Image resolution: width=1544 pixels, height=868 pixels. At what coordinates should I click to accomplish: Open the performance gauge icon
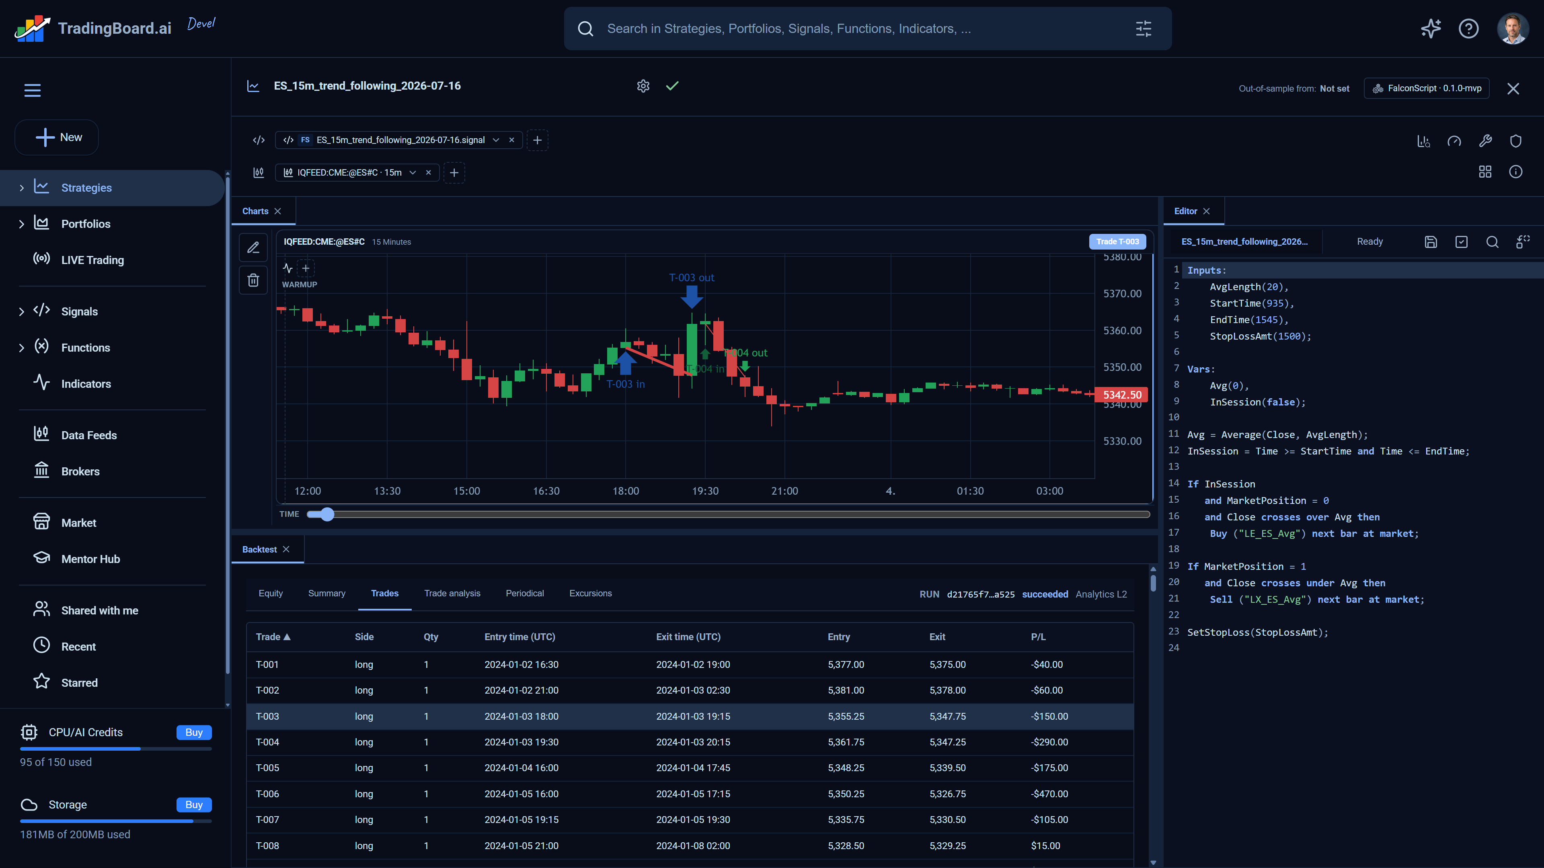tap(1454, 141)
